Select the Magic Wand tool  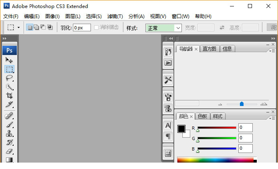point(9,87)
